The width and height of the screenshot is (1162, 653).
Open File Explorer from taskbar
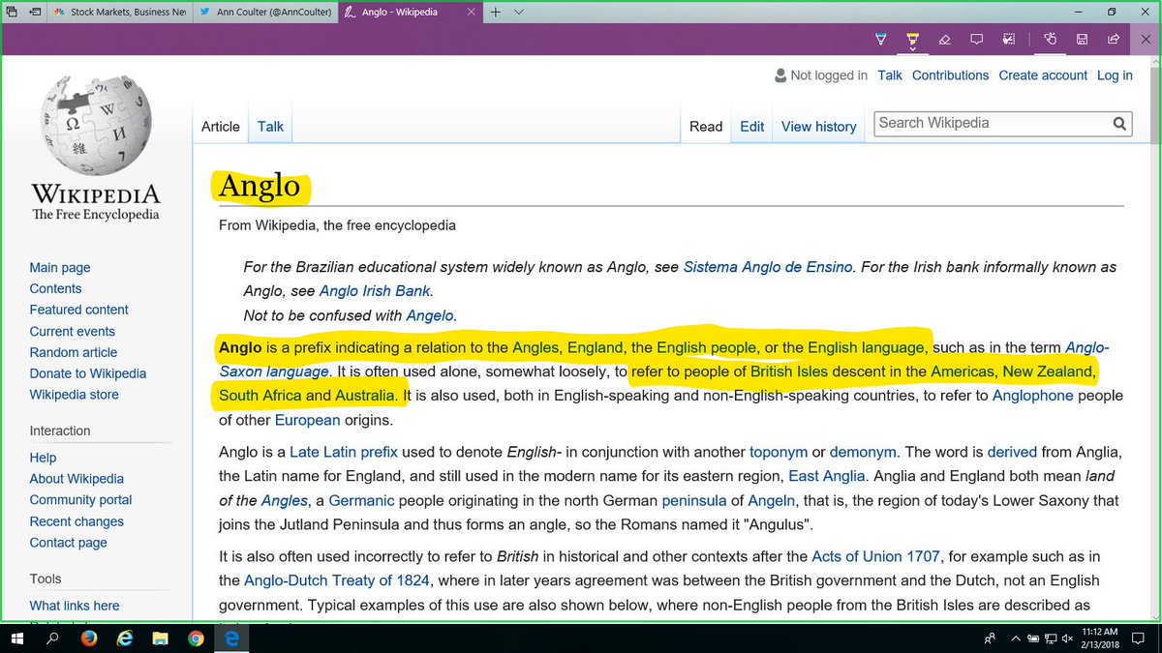[x=160, y=638]
